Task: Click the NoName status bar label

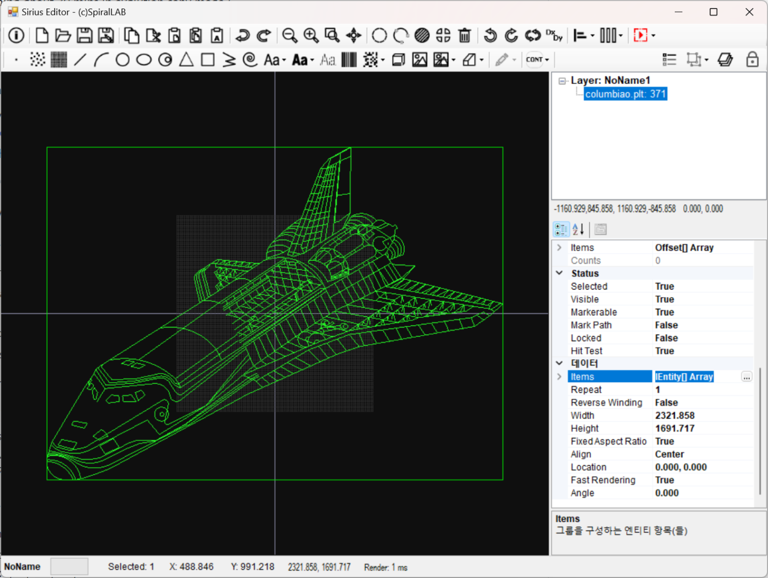Action: pyautogui.click(x=22, y=567)
